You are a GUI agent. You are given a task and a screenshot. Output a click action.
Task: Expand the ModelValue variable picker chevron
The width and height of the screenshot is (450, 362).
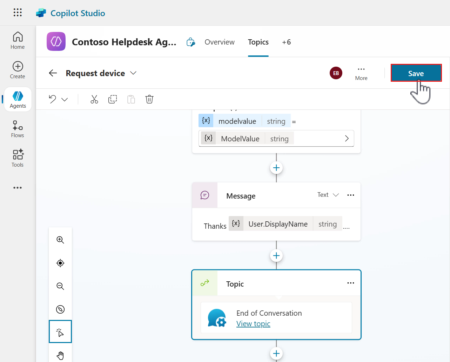(347, 139)
